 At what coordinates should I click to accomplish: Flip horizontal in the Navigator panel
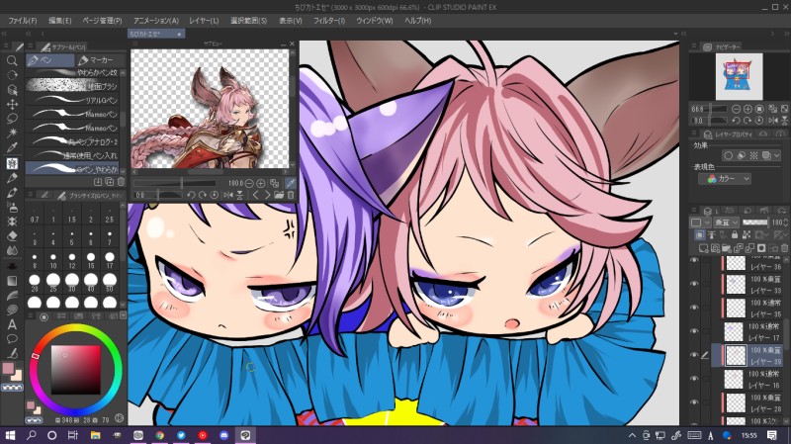tap(773, 121)
